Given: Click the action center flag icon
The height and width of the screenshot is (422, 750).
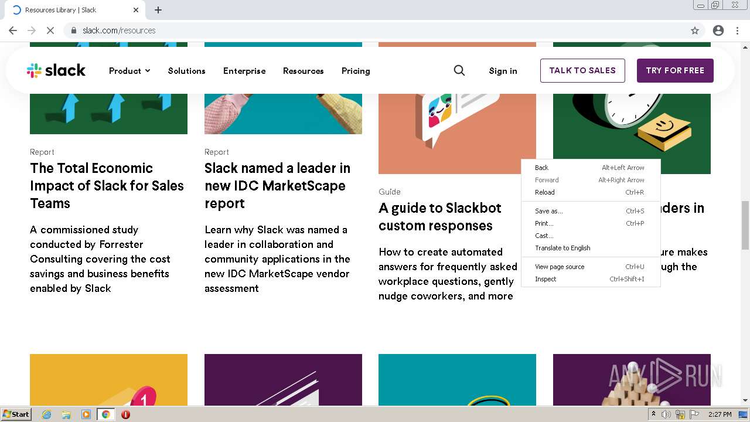Looking at the screenshot, I should (694, 414).
